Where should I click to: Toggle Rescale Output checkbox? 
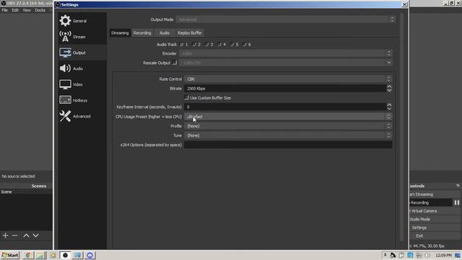(175, 63)
